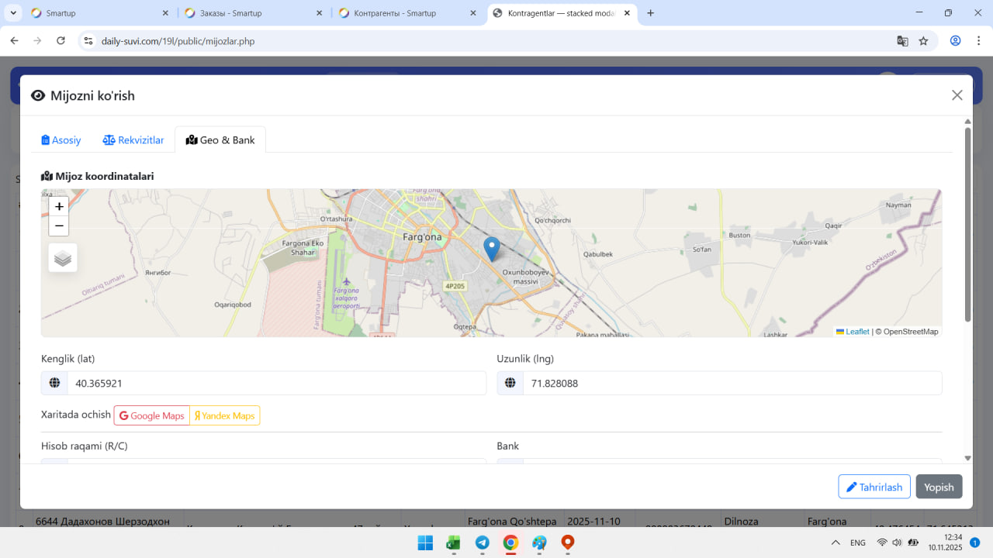
Task: Zoom out on the map
Action: [x=59, y=226]
